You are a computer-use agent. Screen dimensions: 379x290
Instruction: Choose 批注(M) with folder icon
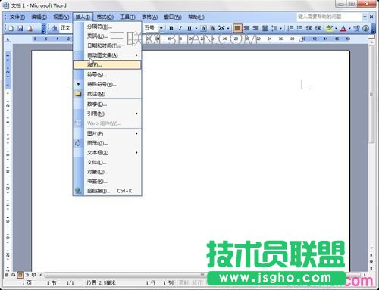[107, 94]
